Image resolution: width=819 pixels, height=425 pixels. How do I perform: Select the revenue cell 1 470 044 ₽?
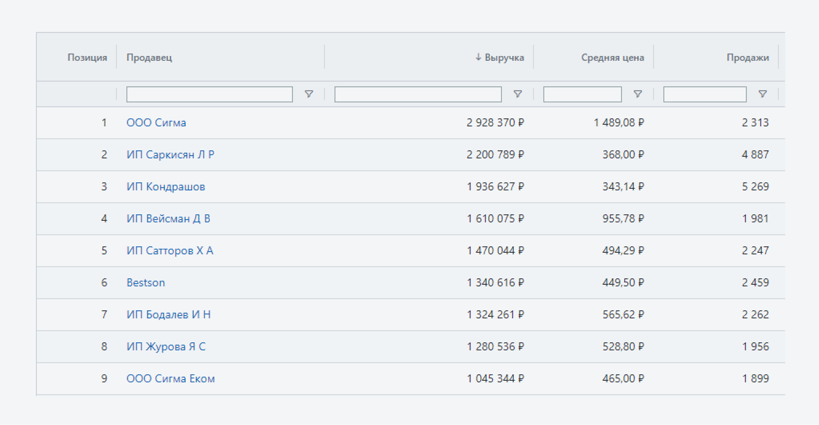coord(495,251)
